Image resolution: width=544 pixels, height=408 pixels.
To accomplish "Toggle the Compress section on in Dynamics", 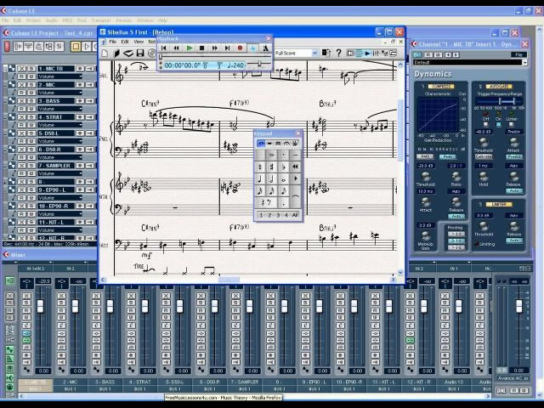I will [440, 87].
